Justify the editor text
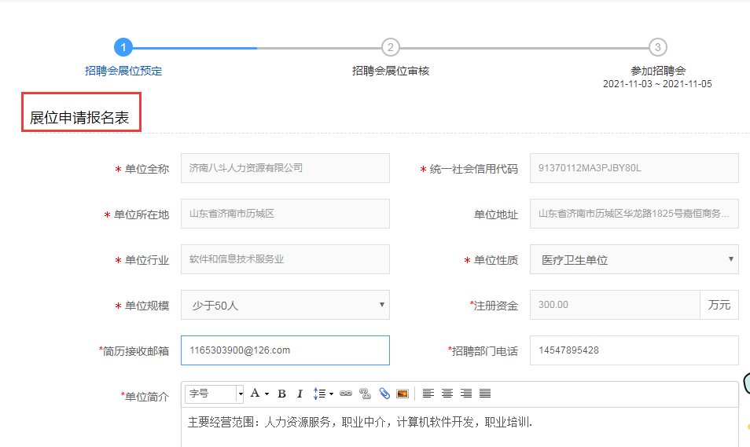Screen dimensions: 750x447 point(485,394)
